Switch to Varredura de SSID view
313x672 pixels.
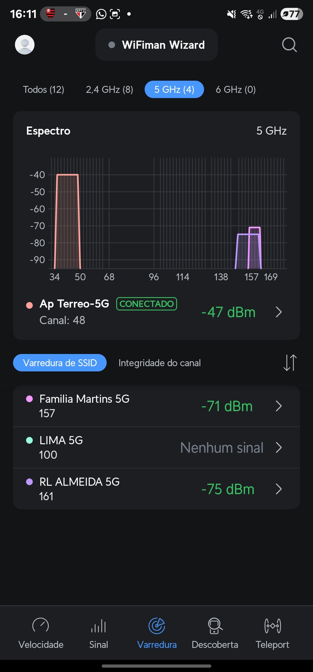60,363
